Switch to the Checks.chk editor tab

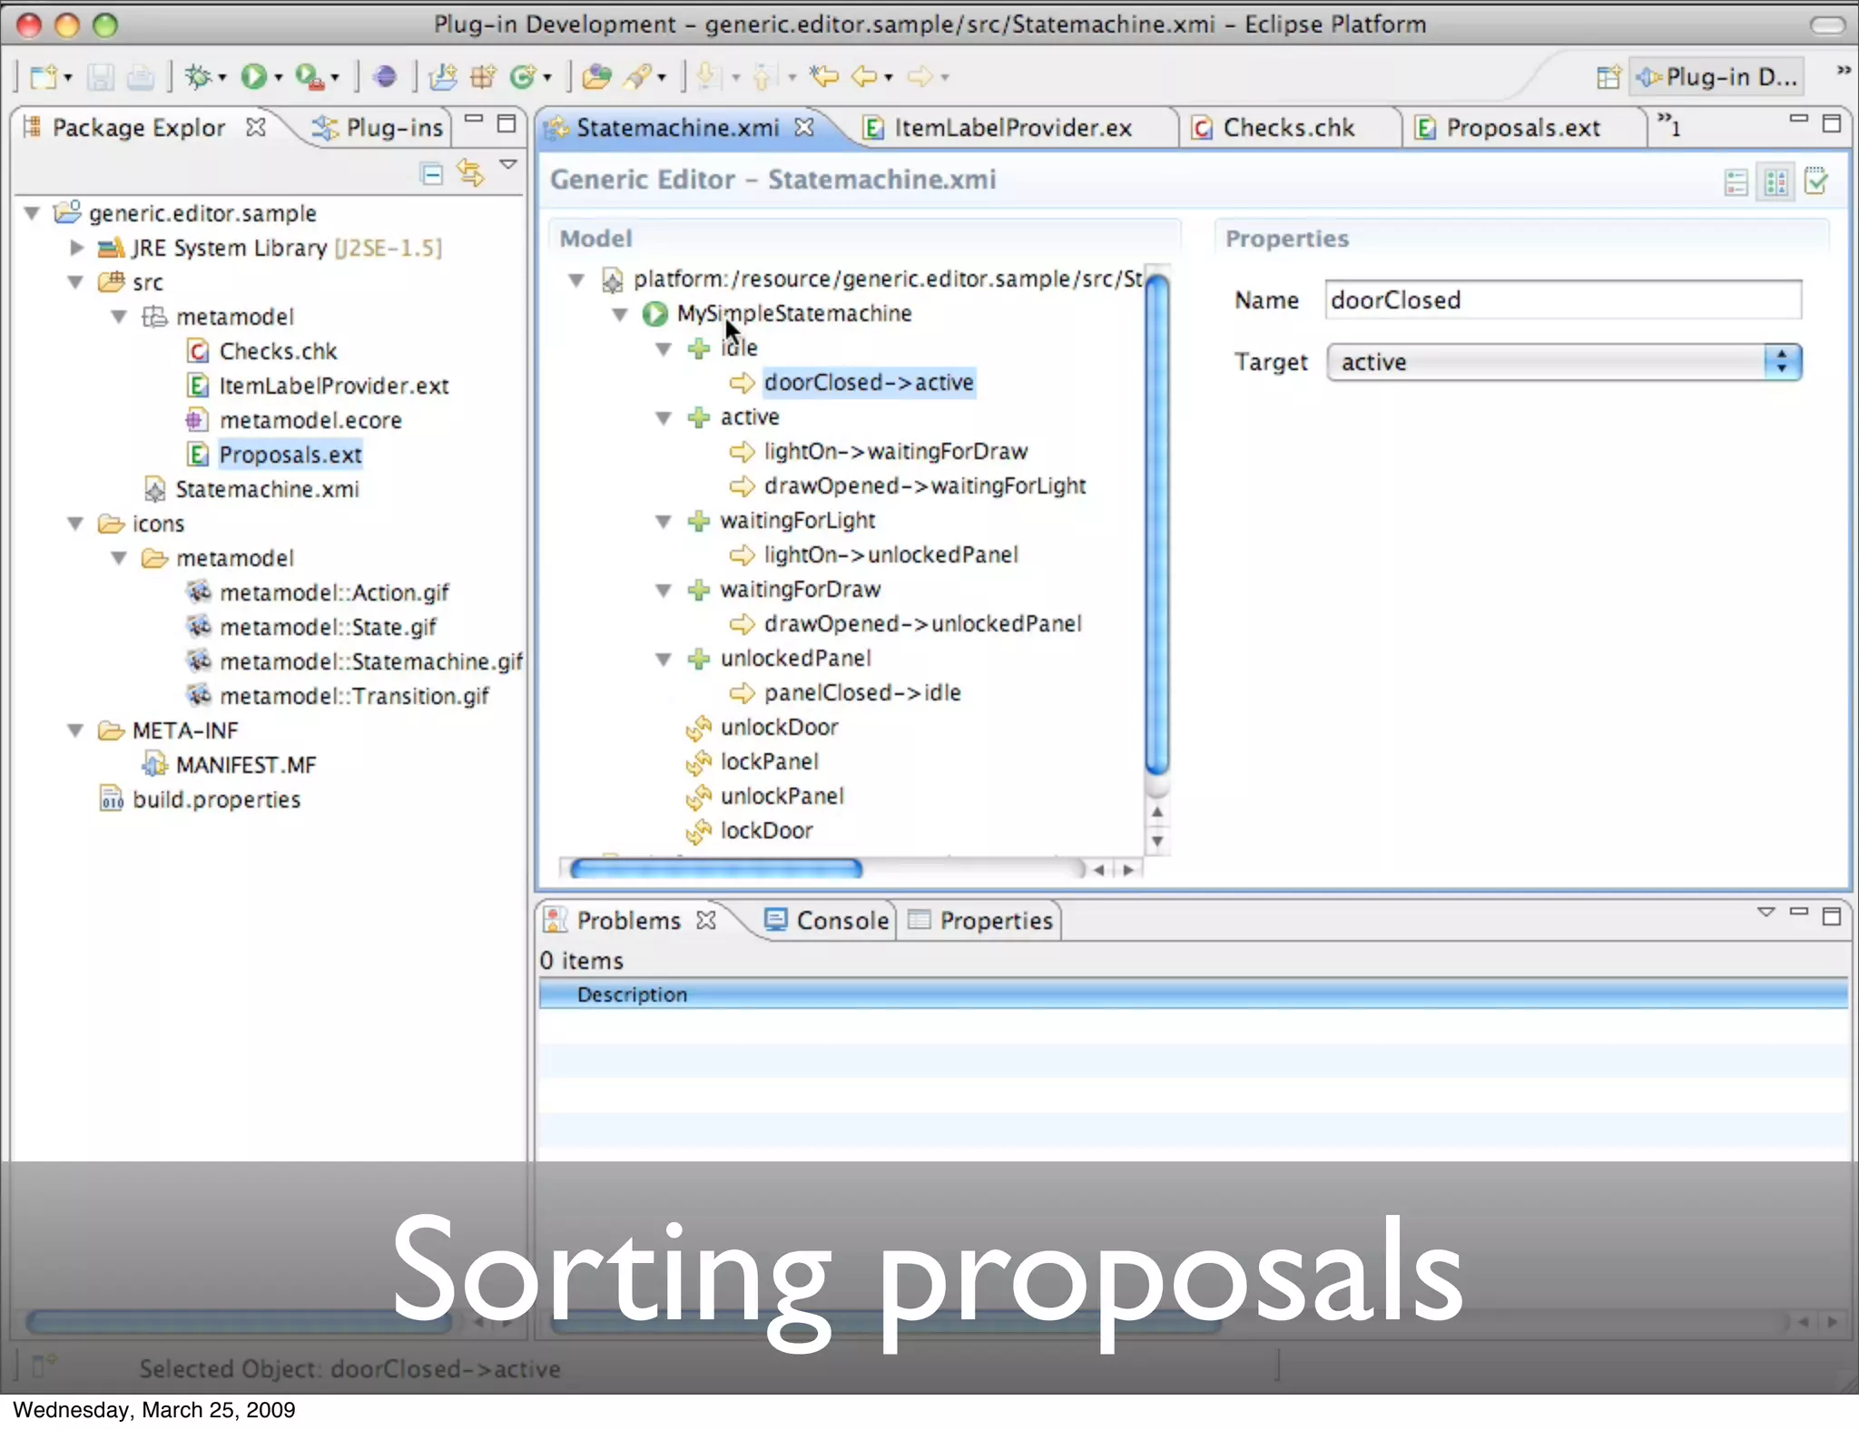coord(1287,128)
